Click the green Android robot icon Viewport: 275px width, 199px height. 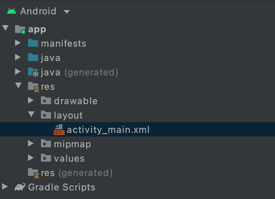[11, 11]
